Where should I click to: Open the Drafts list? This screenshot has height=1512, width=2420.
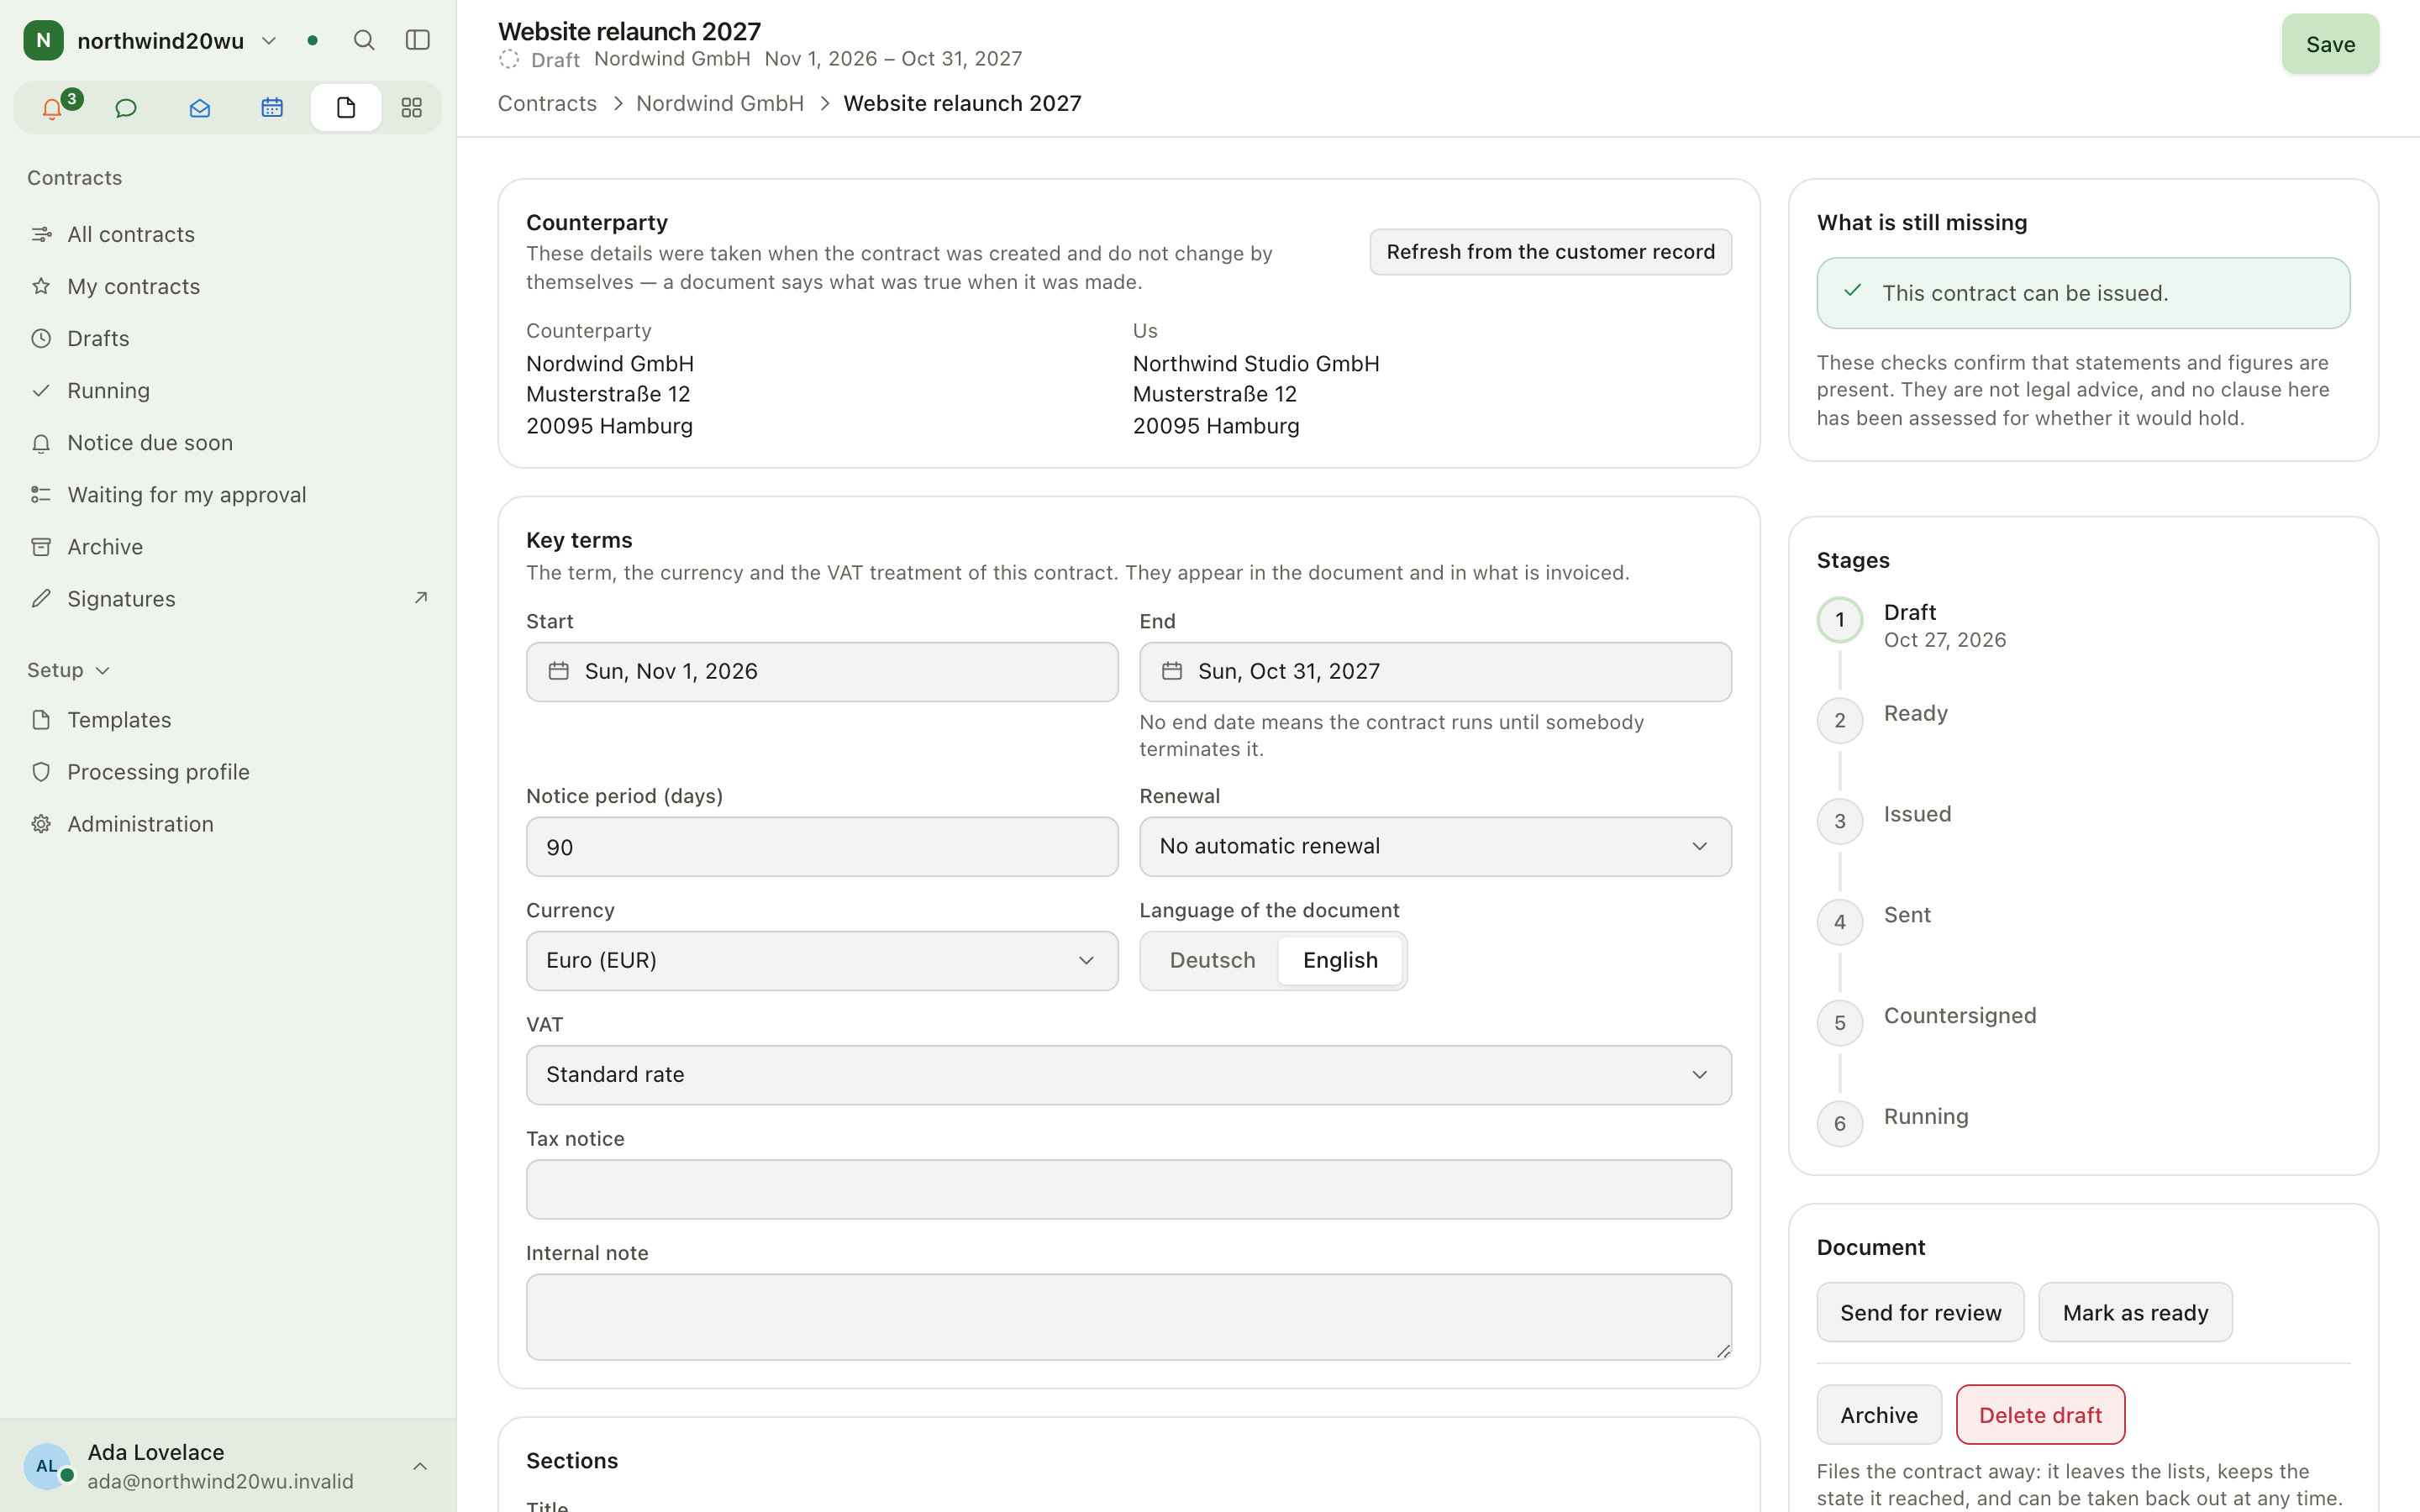tap(228, 338)
